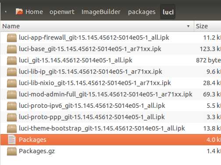Click the luci-app-firewall package icon
This screenshot has width=221, height=165.
pyautogui.click(x=12, y=38)
